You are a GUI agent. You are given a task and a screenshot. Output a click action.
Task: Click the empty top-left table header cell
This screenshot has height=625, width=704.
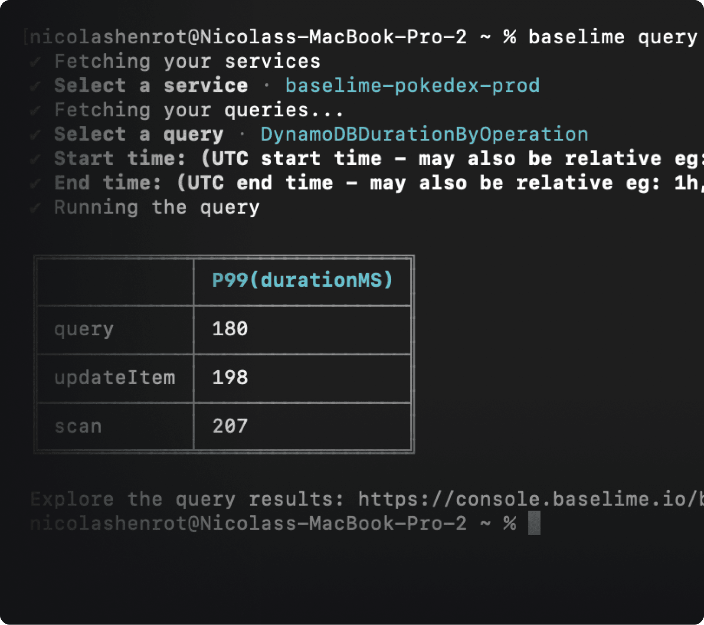click(115, 281)
